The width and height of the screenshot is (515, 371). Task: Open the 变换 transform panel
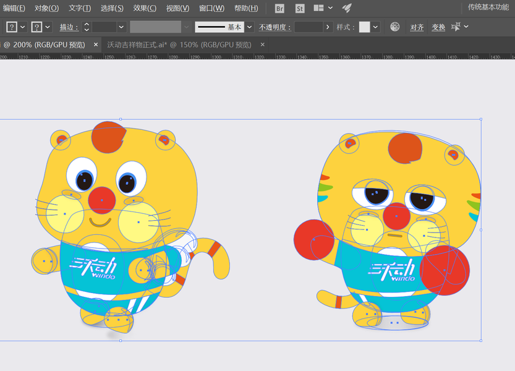point(438,27)
